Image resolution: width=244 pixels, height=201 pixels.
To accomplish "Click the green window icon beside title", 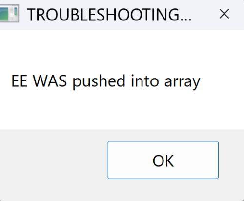I will [9, 14].
